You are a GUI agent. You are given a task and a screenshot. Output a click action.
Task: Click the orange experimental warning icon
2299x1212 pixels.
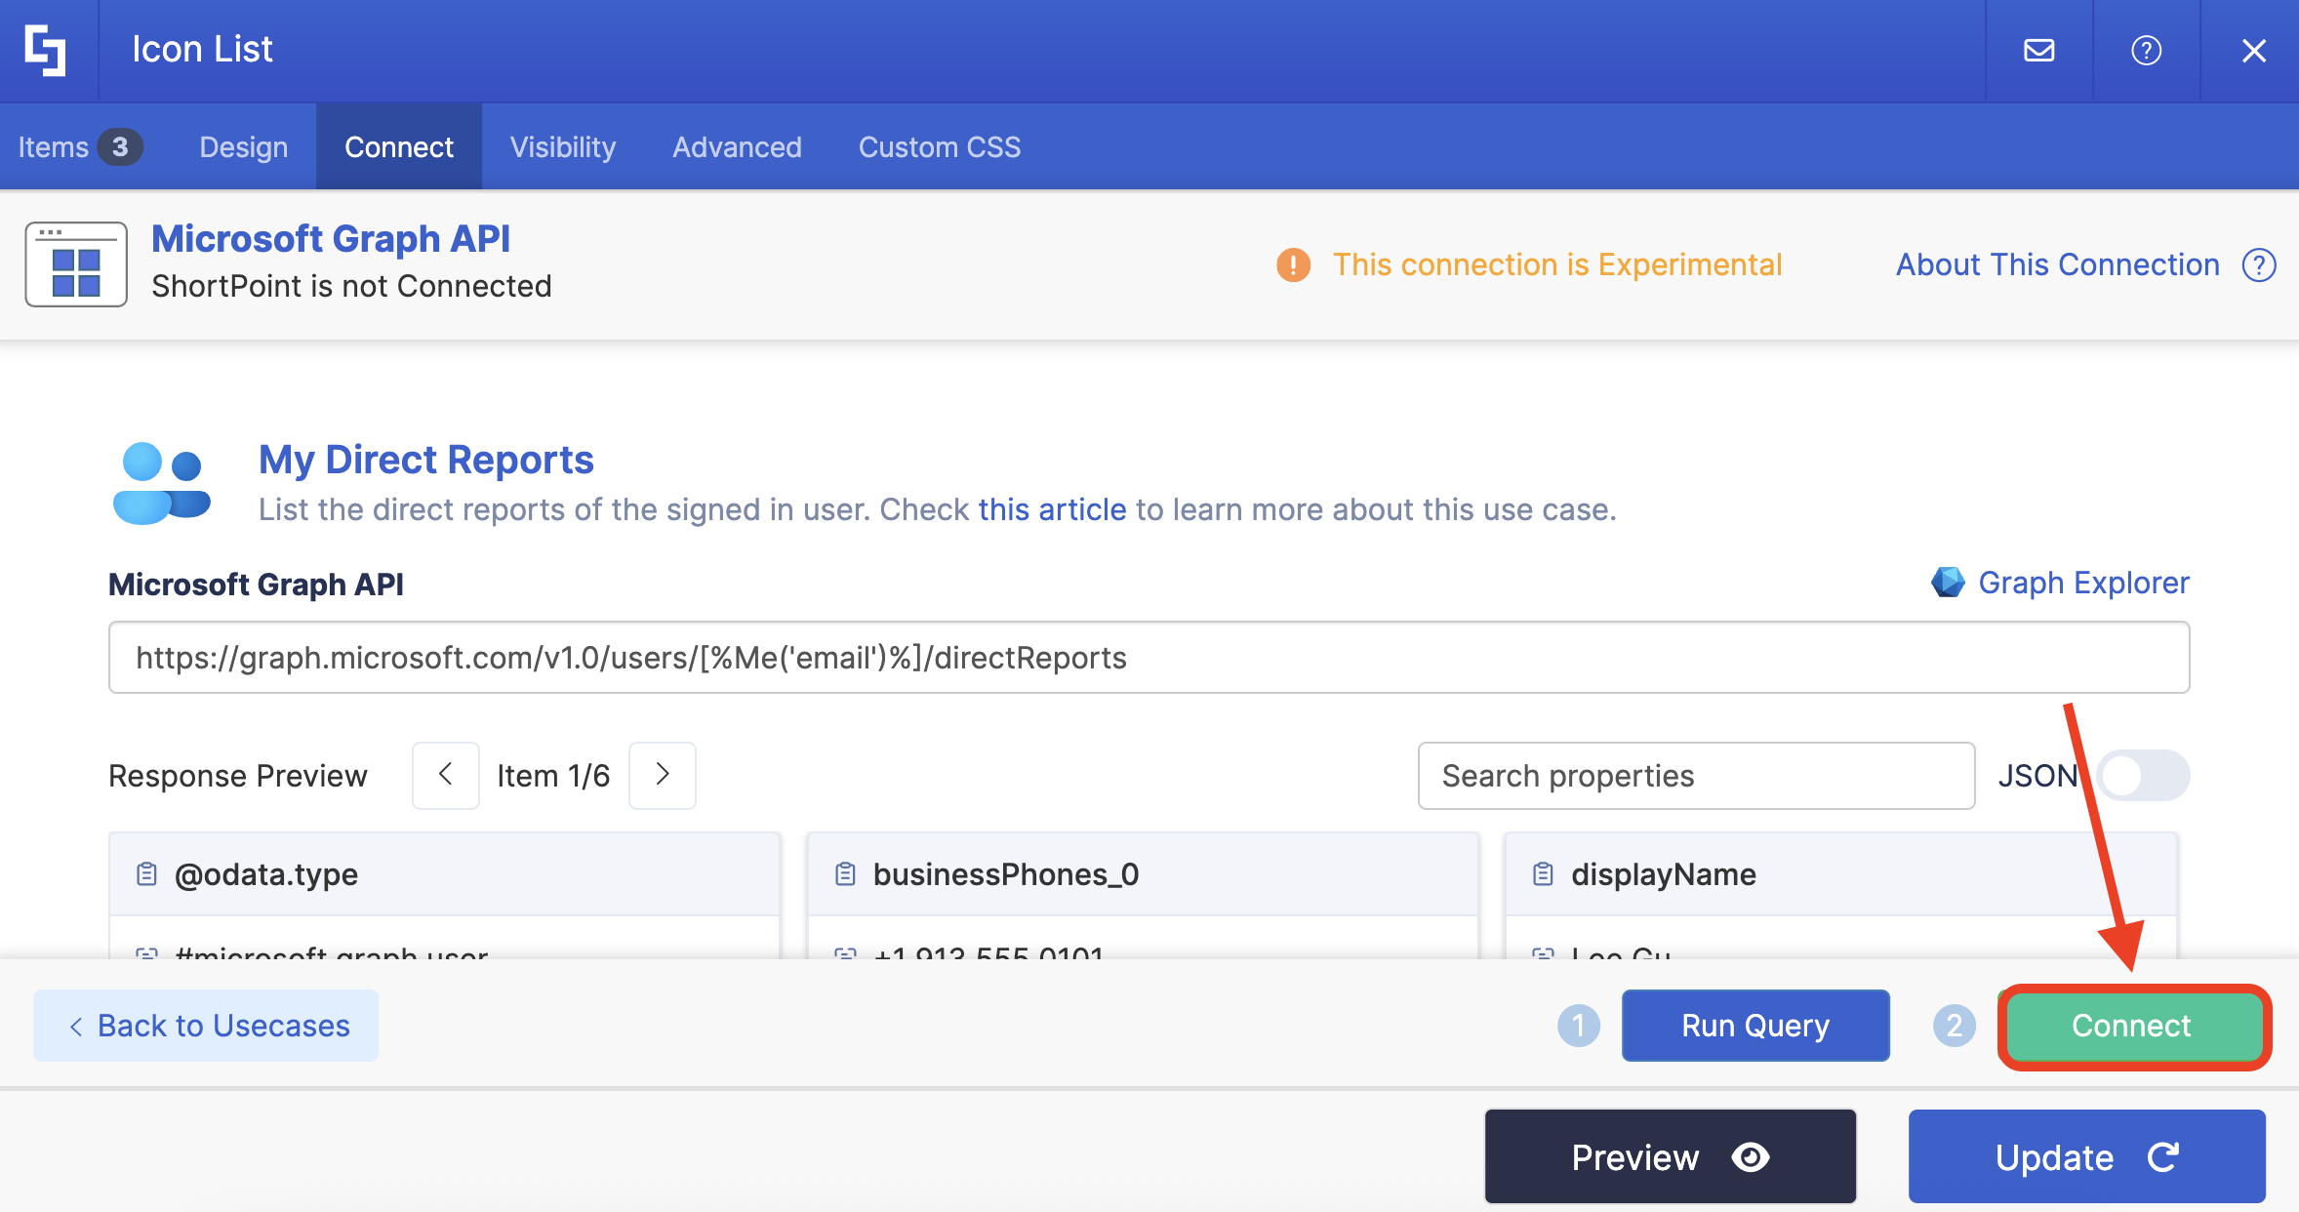pyautogui.click(x=1293, y=264)
